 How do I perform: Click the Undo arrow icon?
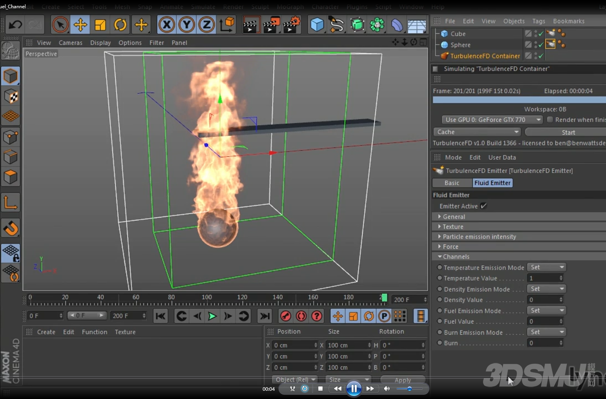tap(15, 25)
